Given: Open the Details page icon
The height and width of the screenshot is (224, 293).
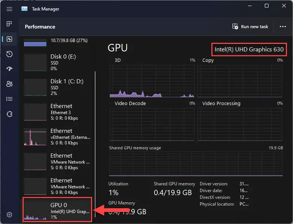Looking at the screenshot, I should (x=9, y=99).
